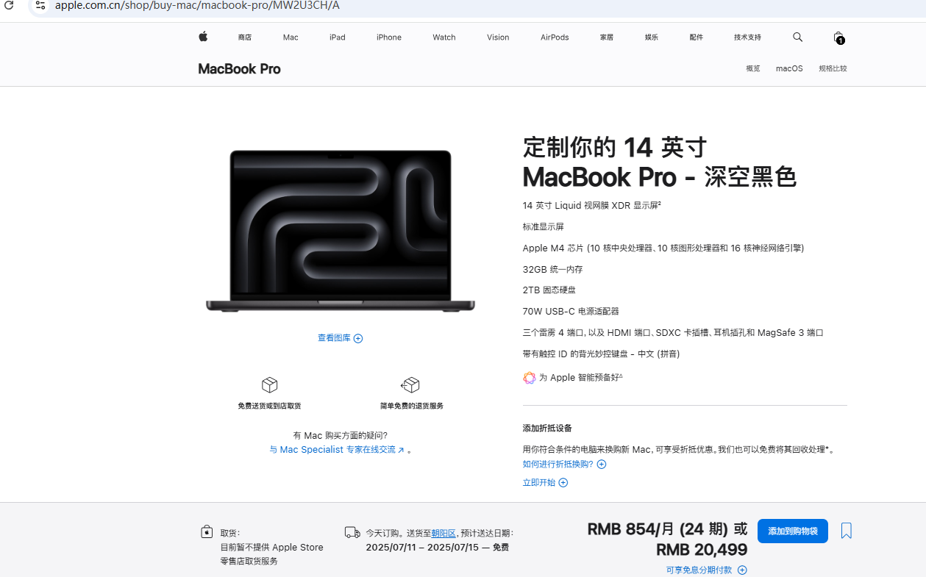The width and height of the screenshot is (926, 577).
Task: Open the shopping bag icon
Action: [838, 37]
